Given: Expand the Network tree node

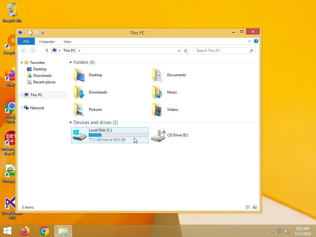Looking at the screenshot, I should [x=22, y=108].
